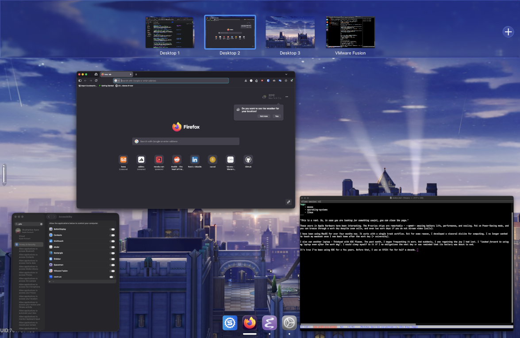
Task: Open the address bar search engine dropdown
Action: 118,80
